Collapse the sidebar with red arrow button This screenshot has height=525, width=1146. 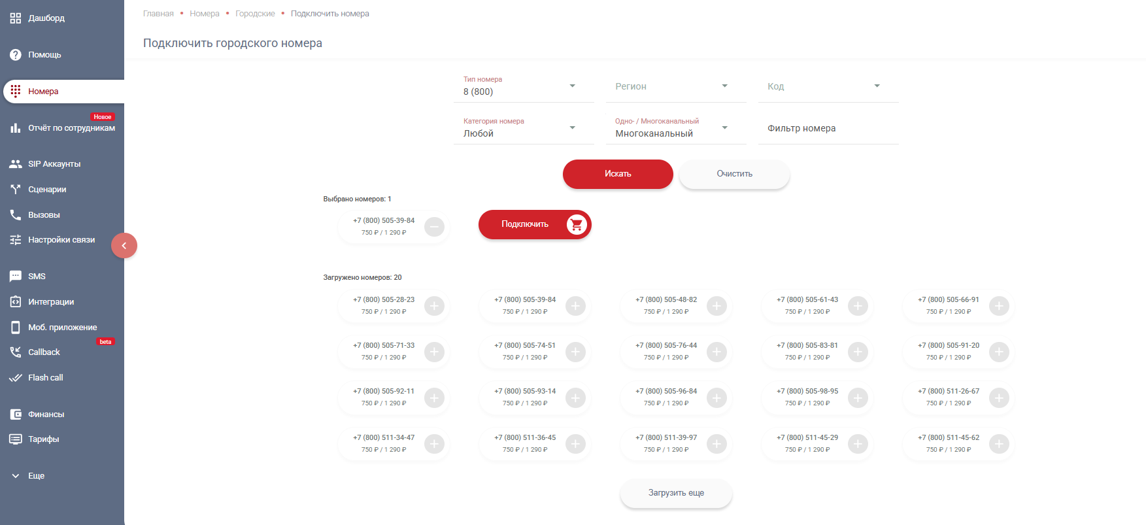pos(124,246)
